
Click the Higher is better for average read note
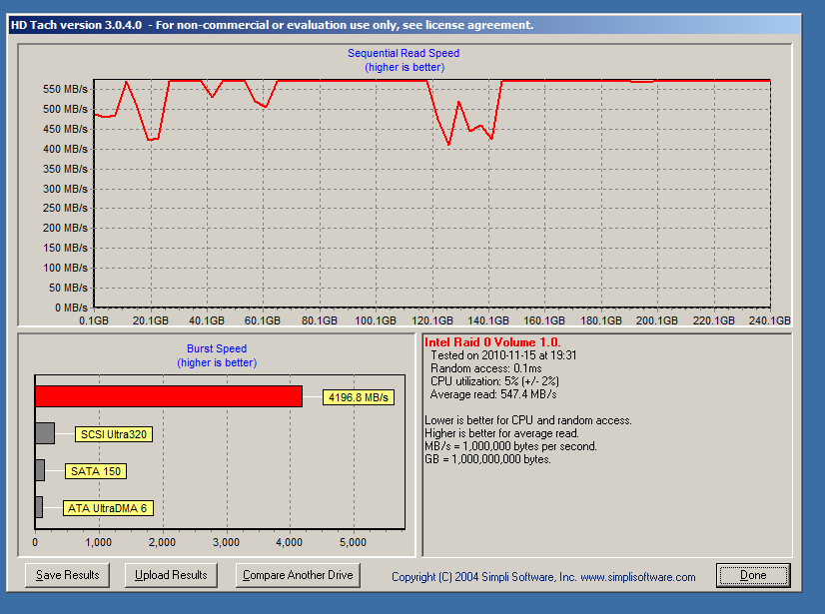502,433
